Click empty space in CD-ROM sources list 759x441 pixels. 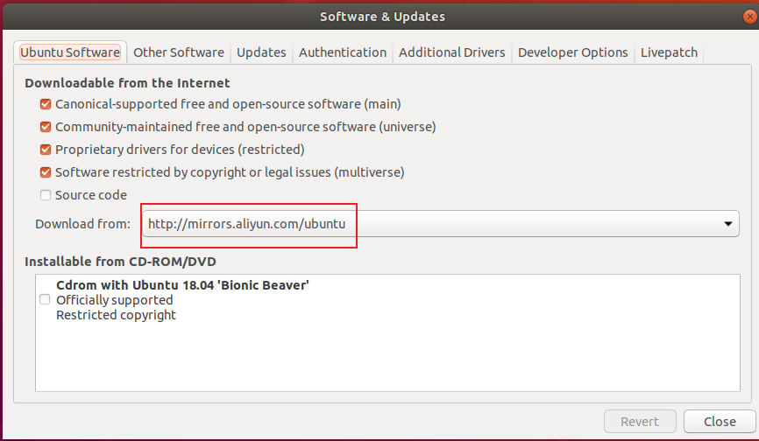click(x=386, y=359)
